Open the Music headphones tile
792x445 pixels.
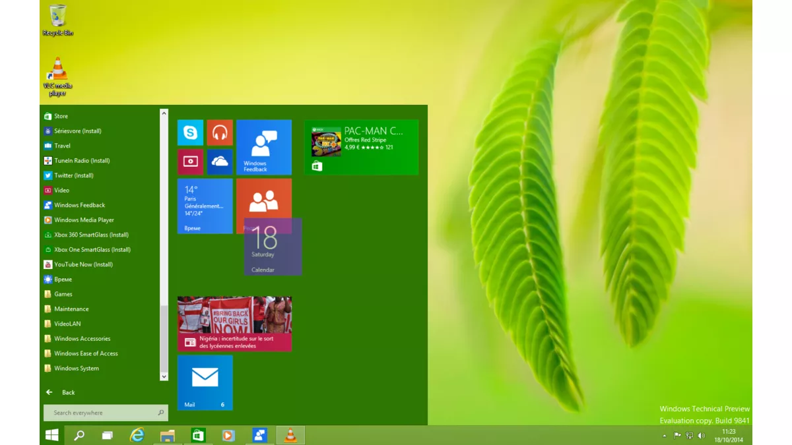pos(220,133)
